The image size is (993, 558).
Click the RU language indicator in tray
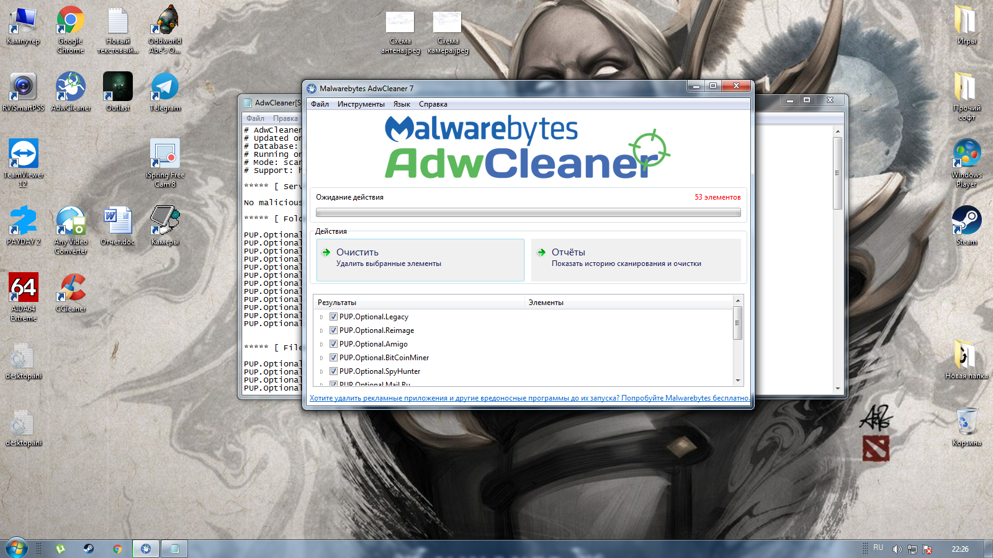coord(878,547)
